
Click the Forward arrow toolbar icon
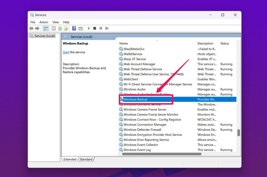coord(37,28)
